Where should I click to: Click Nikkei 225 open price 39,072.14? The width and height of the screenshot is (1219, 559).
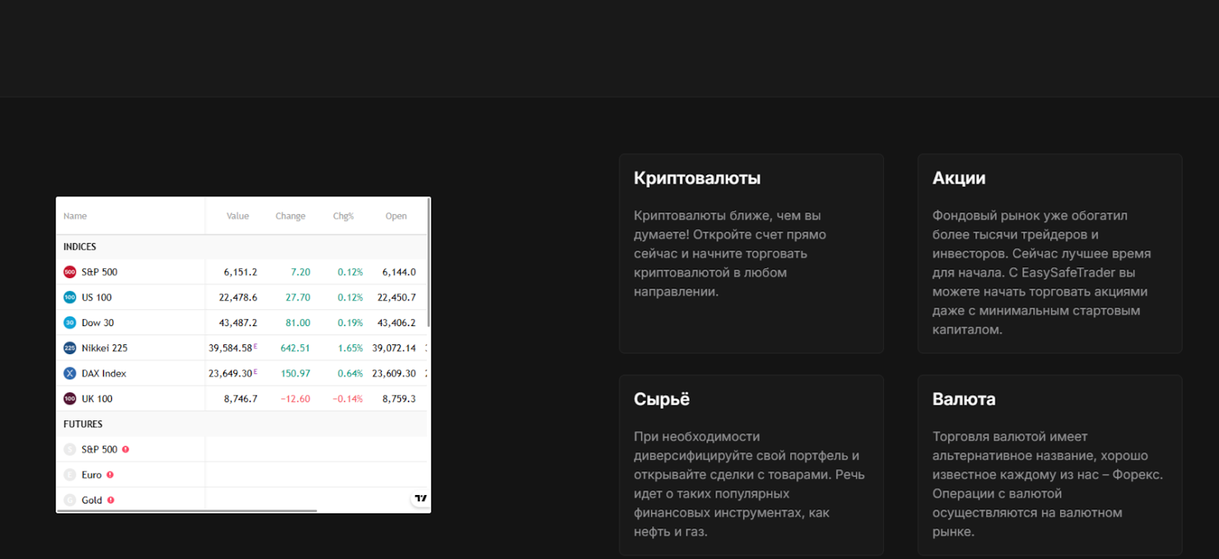point(394,348)
